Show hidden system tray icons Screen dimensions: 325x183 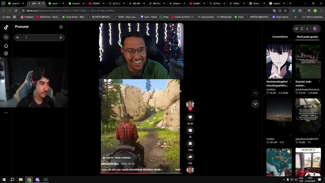pyautogui.click(x=284, y=180)
